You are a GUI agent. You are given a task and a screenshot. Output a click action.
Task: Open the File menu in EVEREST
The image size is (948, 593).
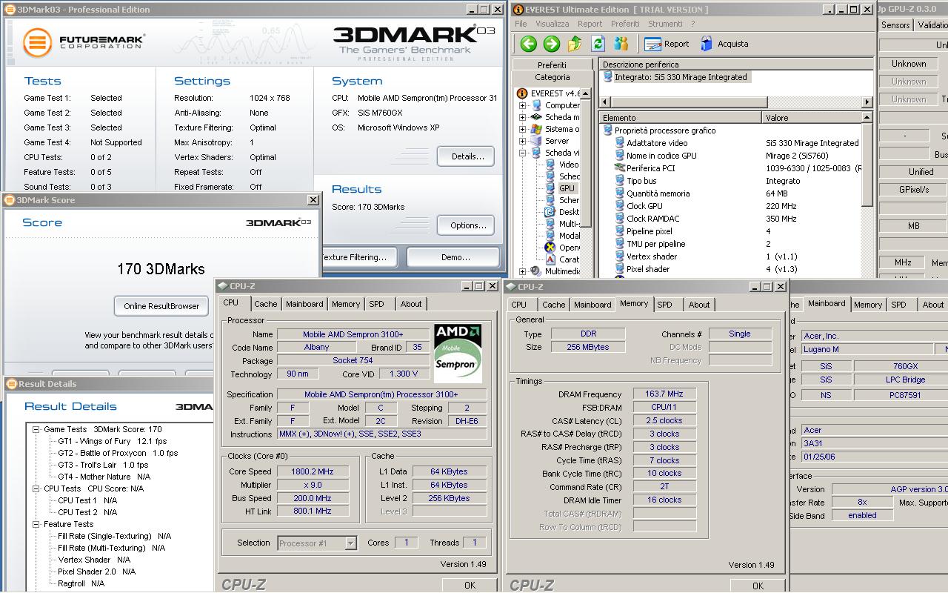521,24
